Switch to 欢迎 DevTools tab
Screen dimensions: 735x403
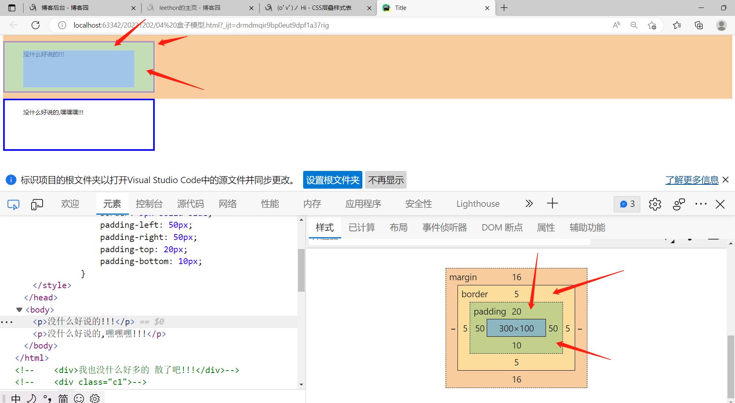pyautogui.click(x=70, y=204)
